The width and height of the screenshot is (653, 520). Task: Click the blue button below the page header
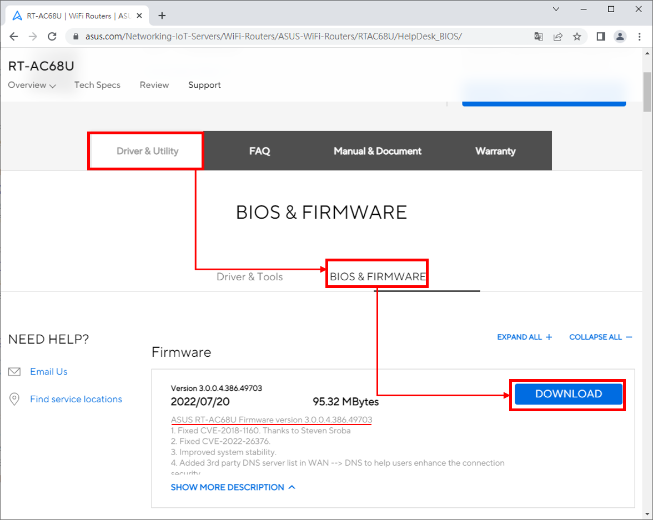[x=544, y=103]
